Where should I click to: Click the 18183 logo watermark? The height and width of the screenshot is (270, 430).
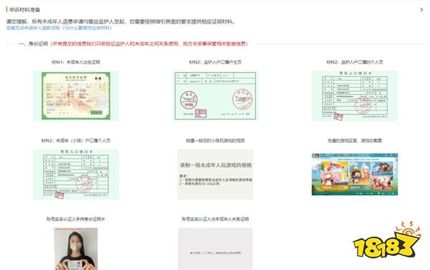pos(387,240)
